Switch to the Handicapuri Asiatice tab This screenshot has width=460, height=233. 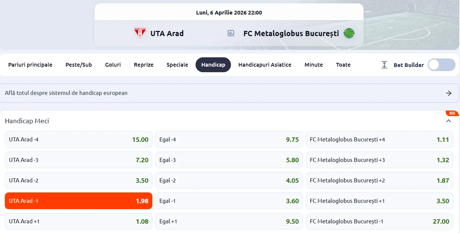pos(265,65)
